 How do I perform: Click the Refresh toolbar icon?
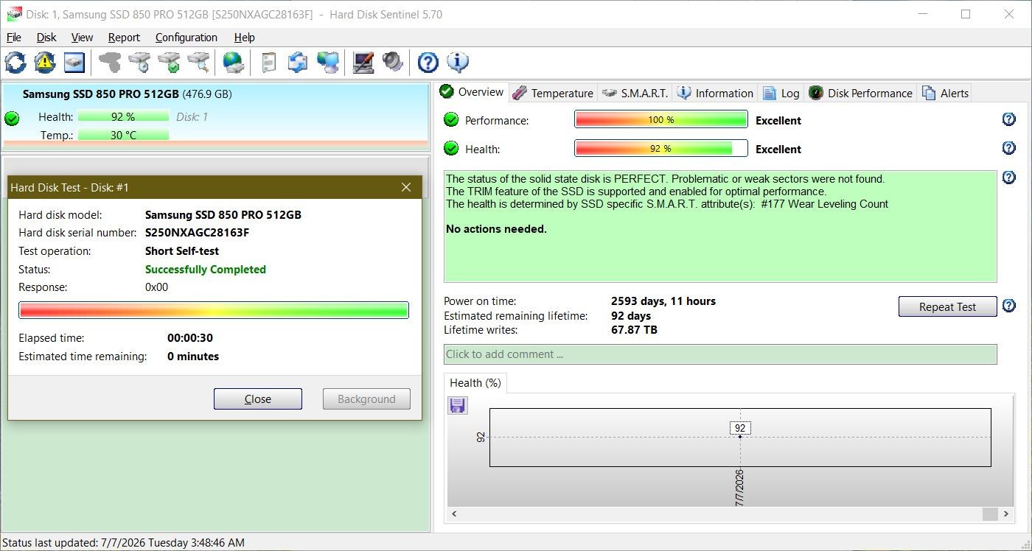[15, 63]
